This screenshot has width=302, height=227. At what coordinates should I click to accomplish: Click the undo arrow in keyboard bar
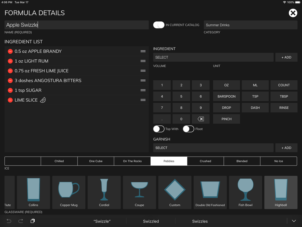coord(9,221)
